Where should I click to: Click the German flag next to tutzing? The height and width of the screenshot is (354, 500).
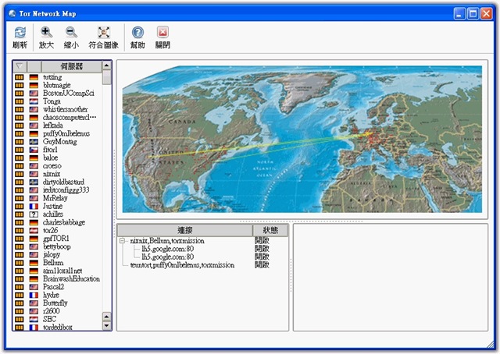[34, 77]
